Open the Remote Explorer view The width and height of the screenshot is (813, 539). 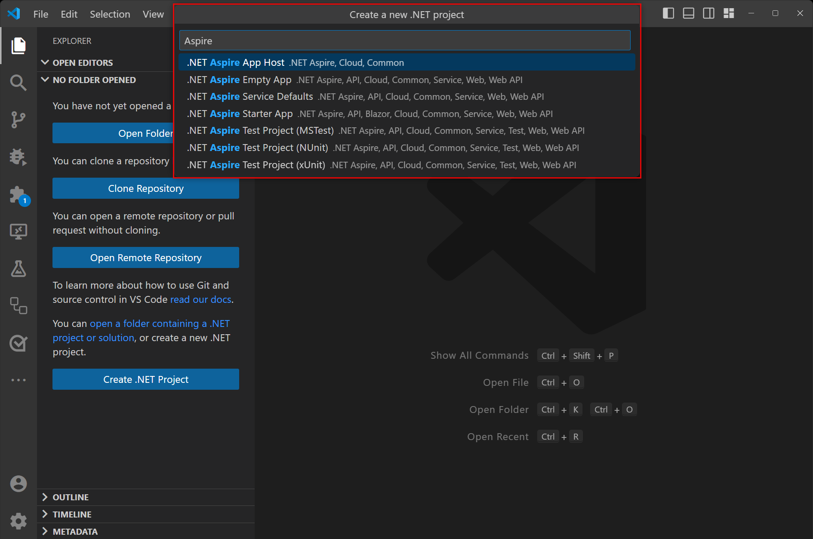[18, 231]
